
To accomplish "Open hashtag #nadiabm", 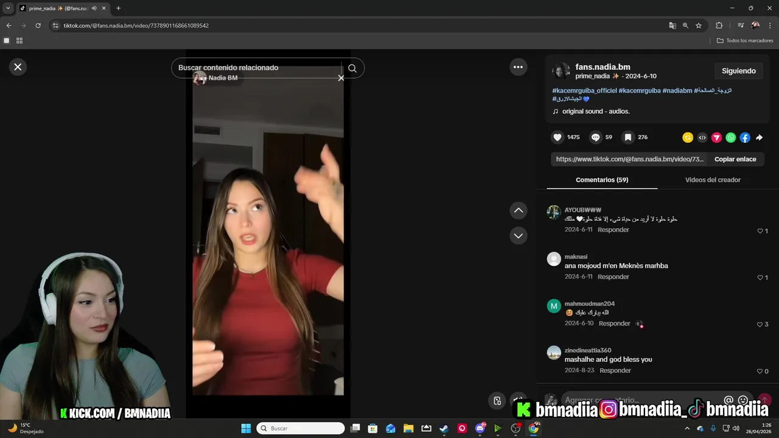I will pyautogui.click(x=677, y=91).
